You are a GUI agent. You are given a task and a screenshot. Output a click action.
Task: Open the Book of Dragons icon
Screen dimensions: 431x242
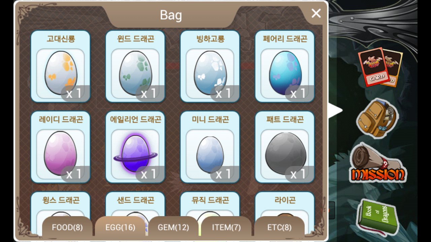pyautogui.click(x=377, y=217)
